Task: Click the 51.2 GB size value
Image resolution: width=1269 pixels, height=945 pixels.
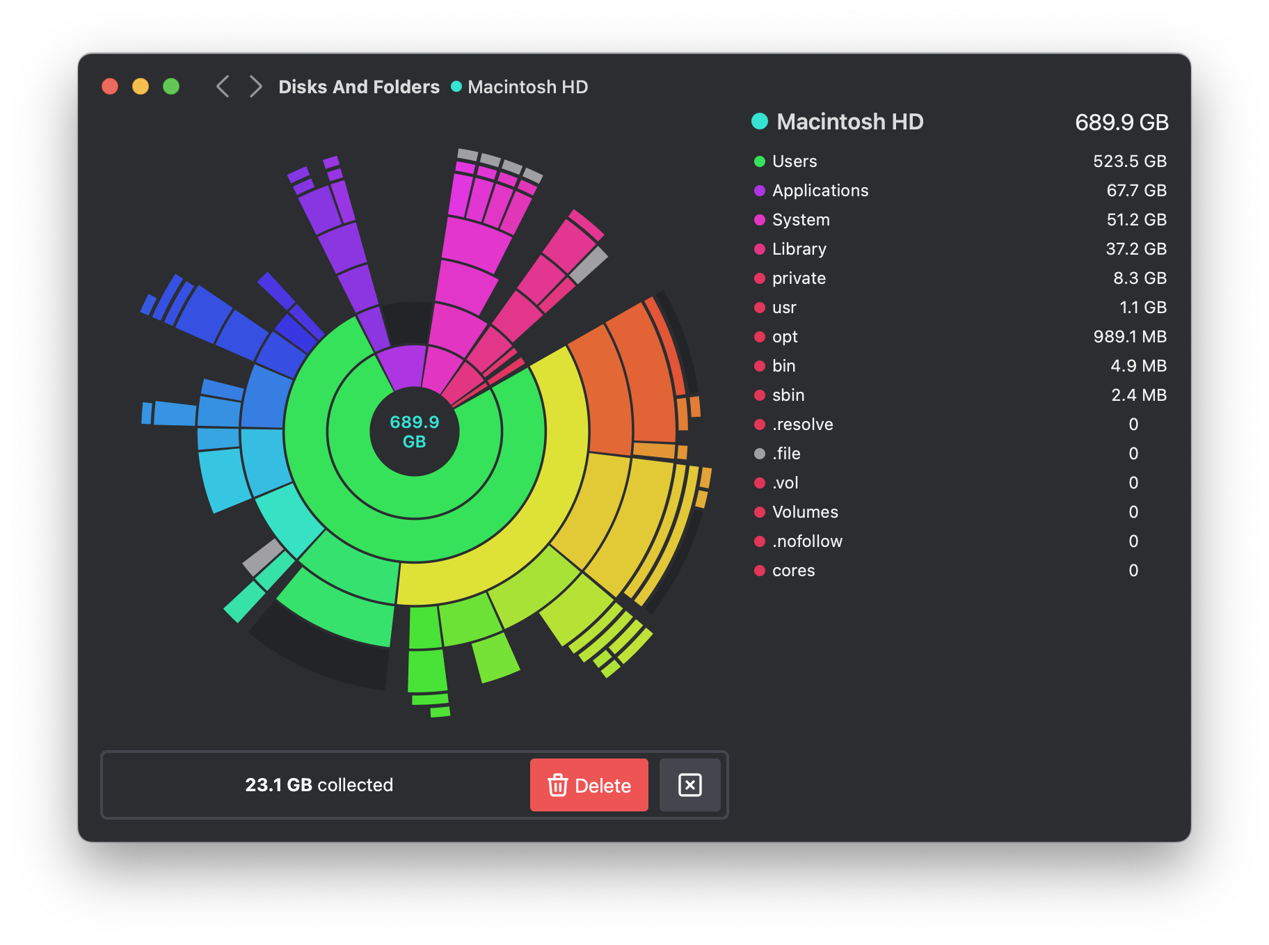Action: 1136,220
